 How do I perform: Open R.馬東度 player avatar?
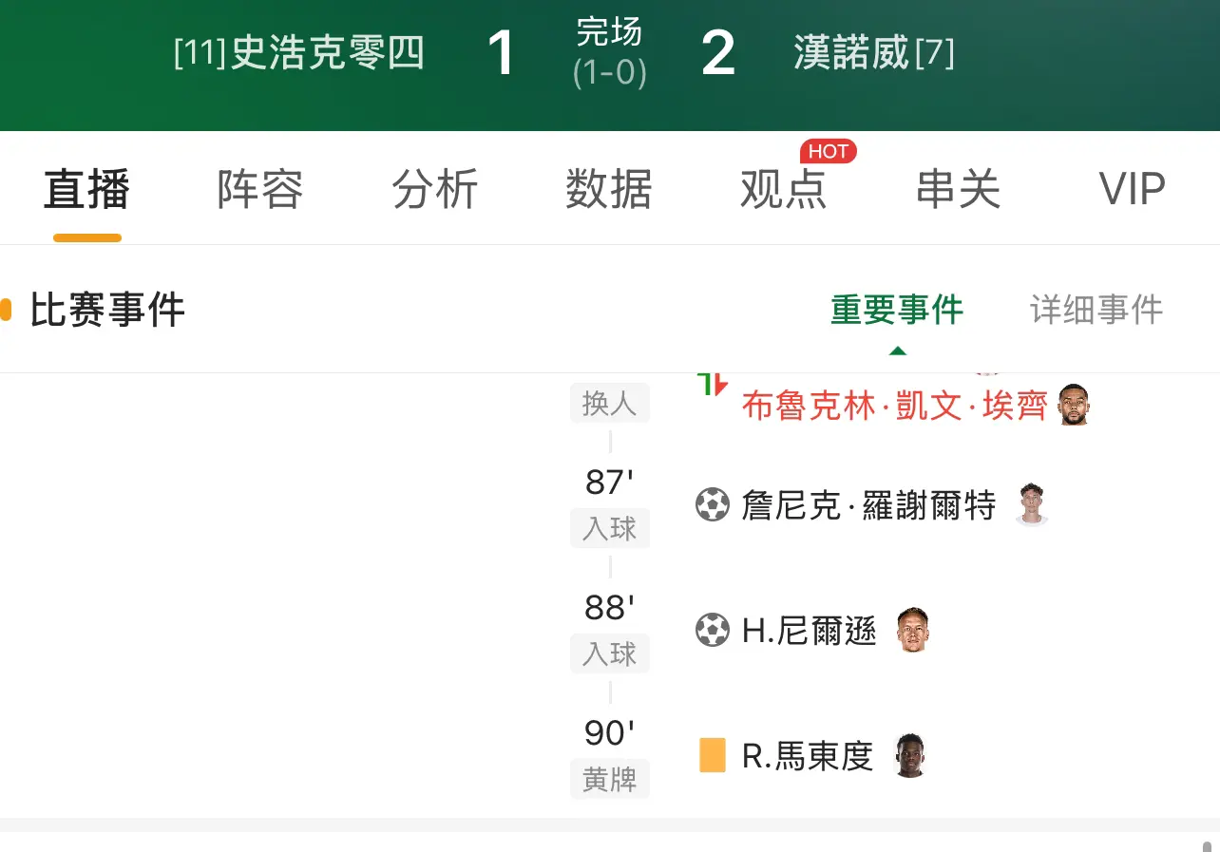[x=910, y=756]
